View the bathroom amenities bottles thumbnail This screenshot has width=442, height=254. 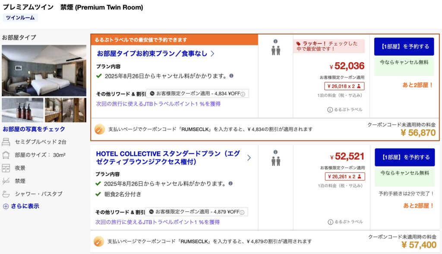22,110
